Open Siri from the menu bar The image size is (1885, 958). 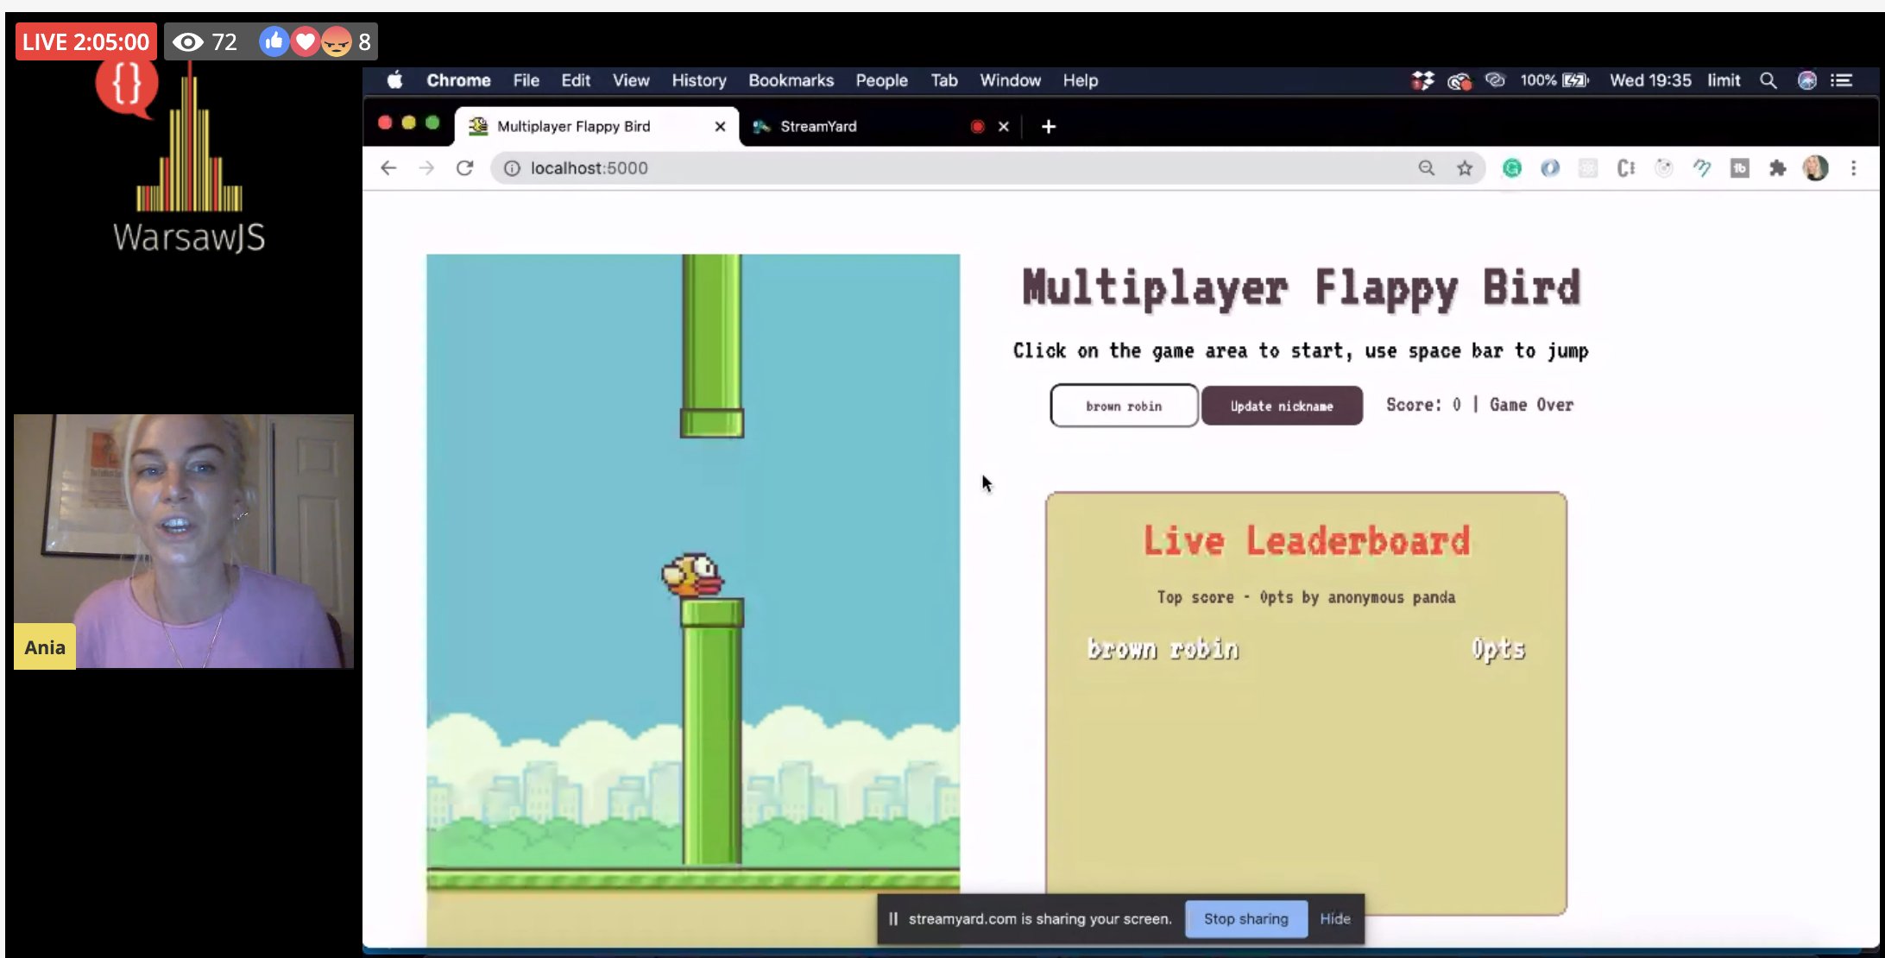[1806, 80]
